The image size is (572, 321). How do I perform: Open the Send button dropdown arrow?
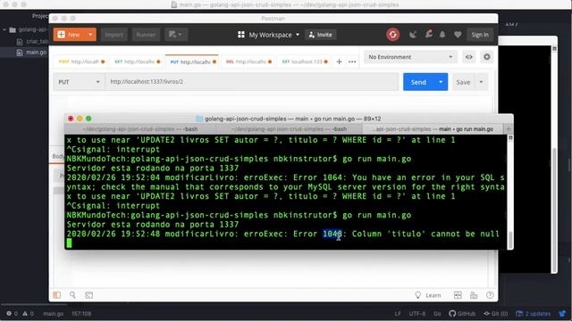pyautogui.click(x=441, y=82)
